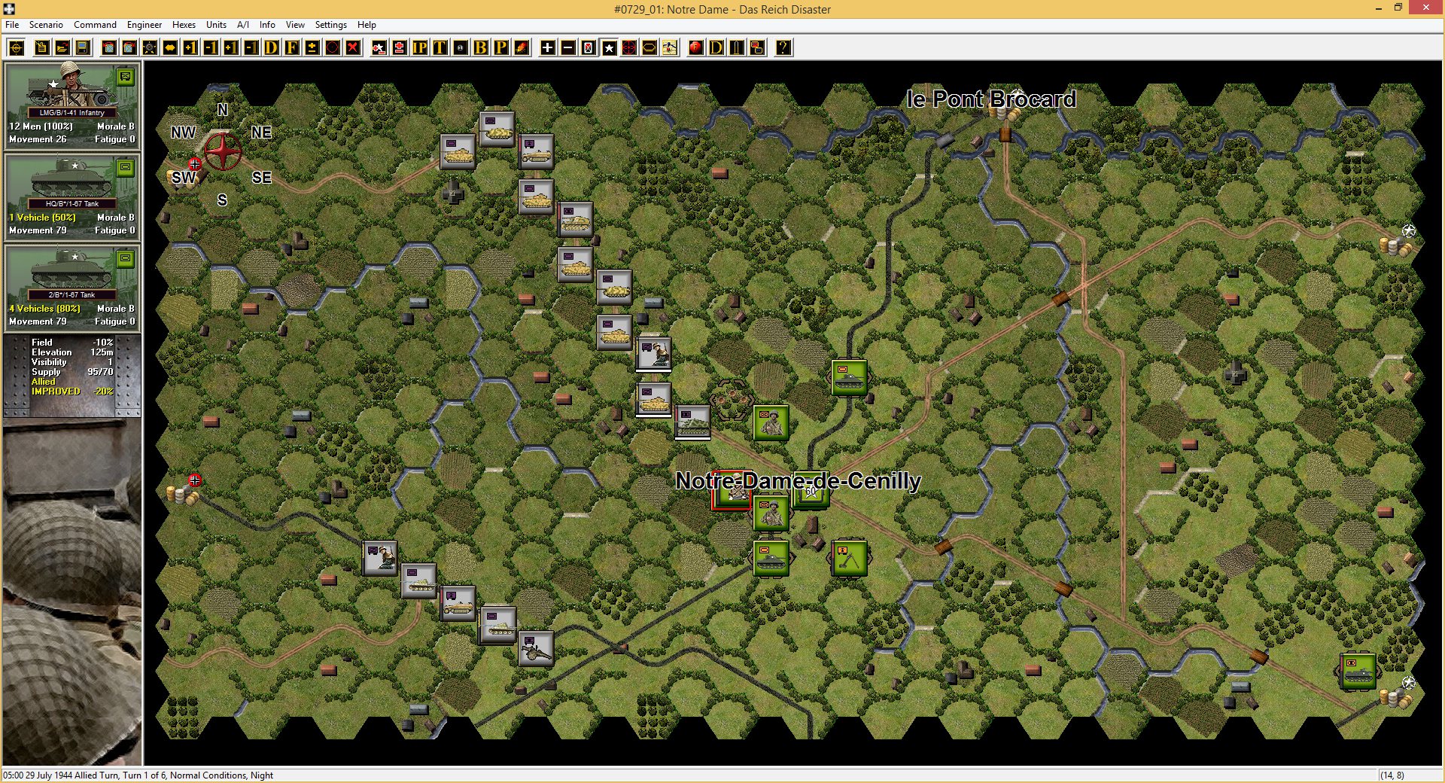Viewport: 1445px width, 783px height.
Task: Click the soldier on tan background icon
Action: click(670, 47)
